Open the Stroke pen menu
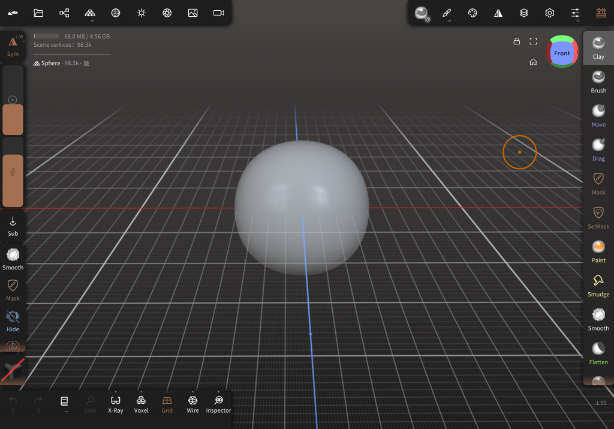The height and width of the screenshot is (429, 614). point(447,13)
